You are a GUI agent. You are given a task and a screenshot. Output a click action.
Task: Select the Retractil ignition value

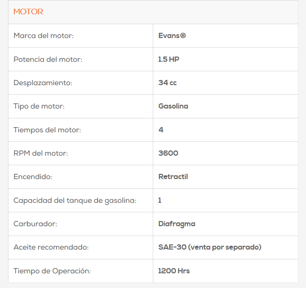173,177
